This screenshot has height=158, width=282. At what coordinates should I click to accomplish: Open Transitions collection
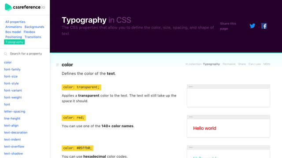[33, 37]
